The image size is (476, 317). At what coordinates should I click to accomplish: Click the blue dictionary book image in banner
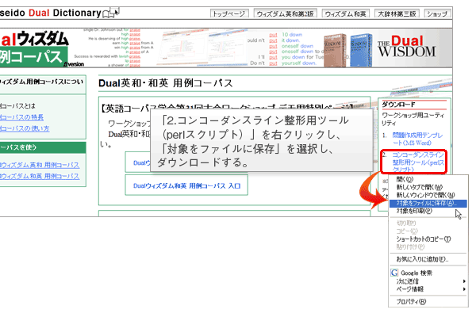coord(361,50)
